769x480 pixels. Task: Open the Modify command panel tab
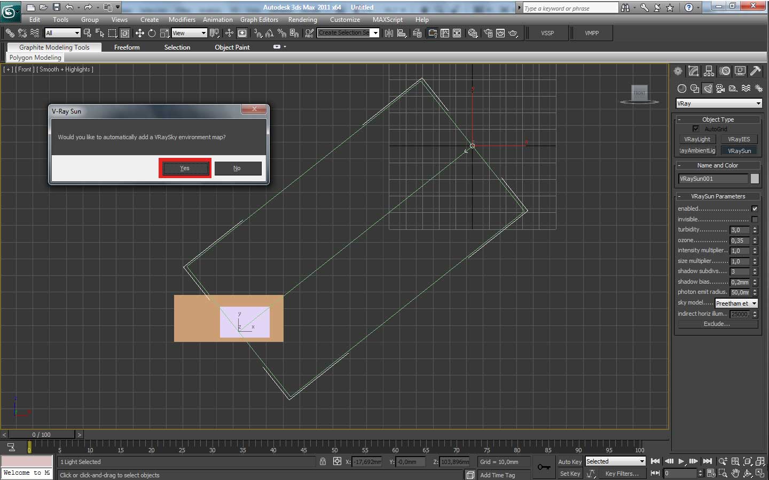693,71
